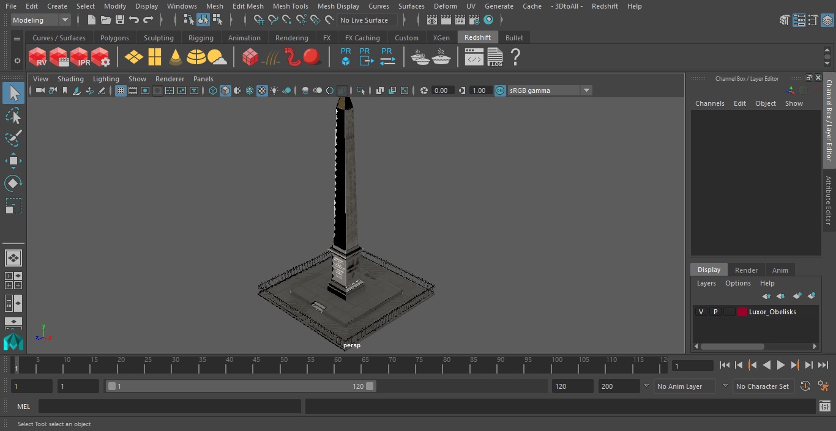The image size is (836, 431).
Task: Click the time range slider bar
Action: 241,386
